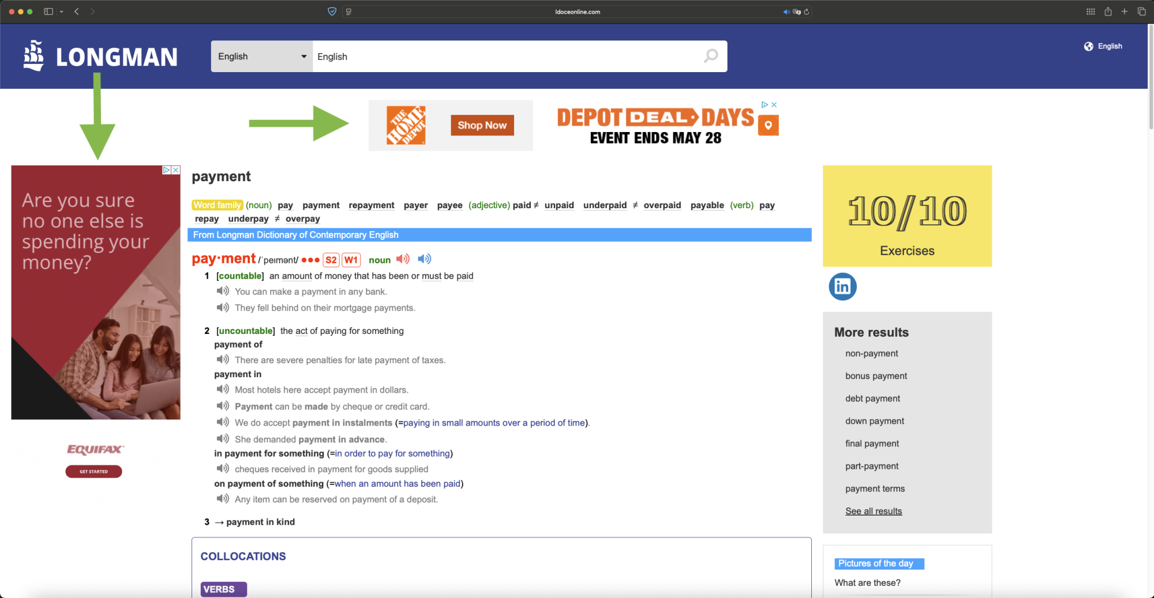Open the down payment entry
This screenshot has width=1154, height=598.
(x=874, y=421)
